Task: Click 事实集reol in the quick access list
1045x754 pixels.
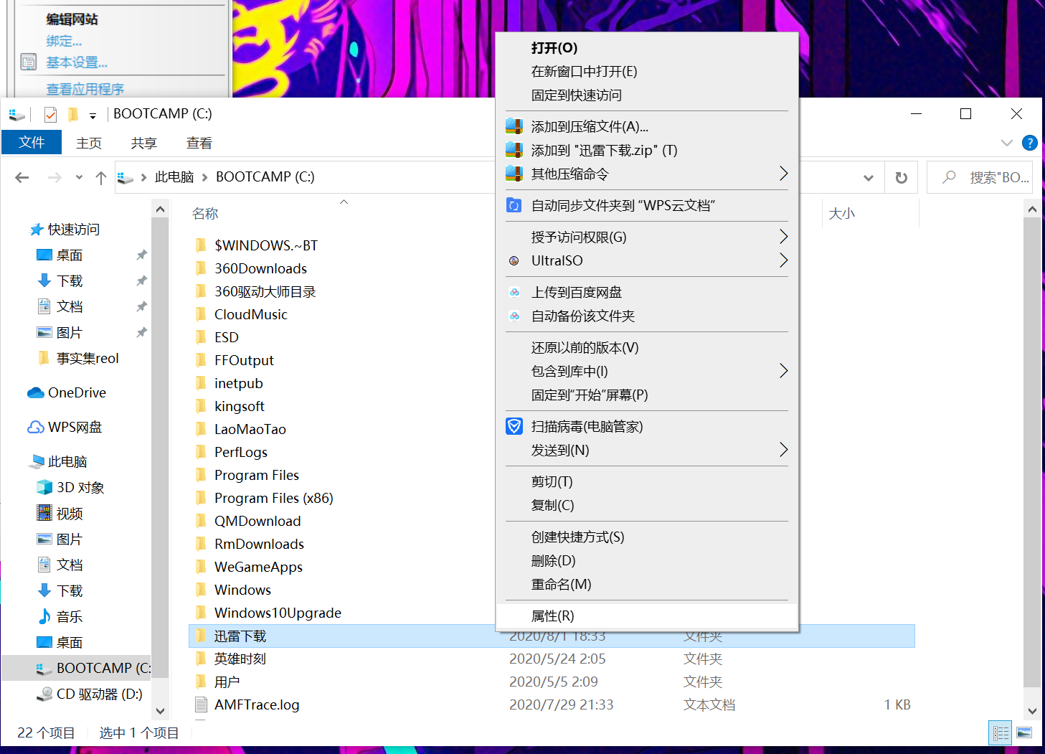Action: coord(88,358)
